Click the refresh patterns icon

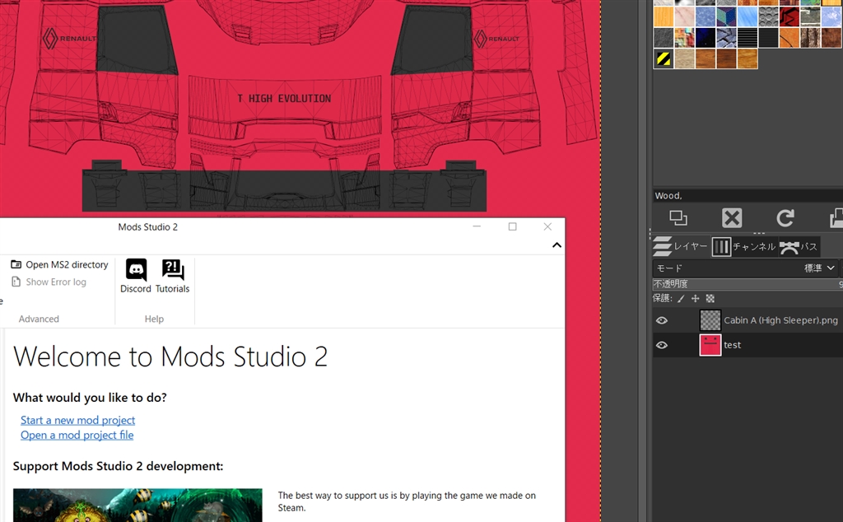coord(785,217)
